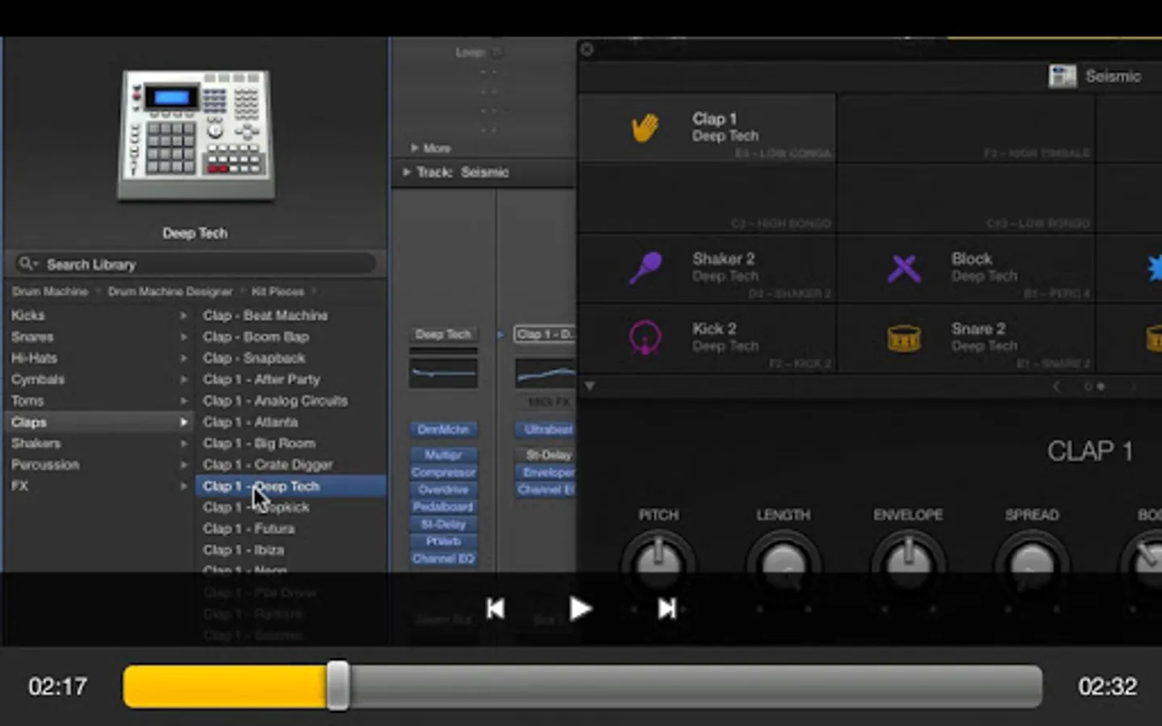
Task: Select the highlighted Clap 1 - Deep Tech patch
Action: click(x=290, y=486)
